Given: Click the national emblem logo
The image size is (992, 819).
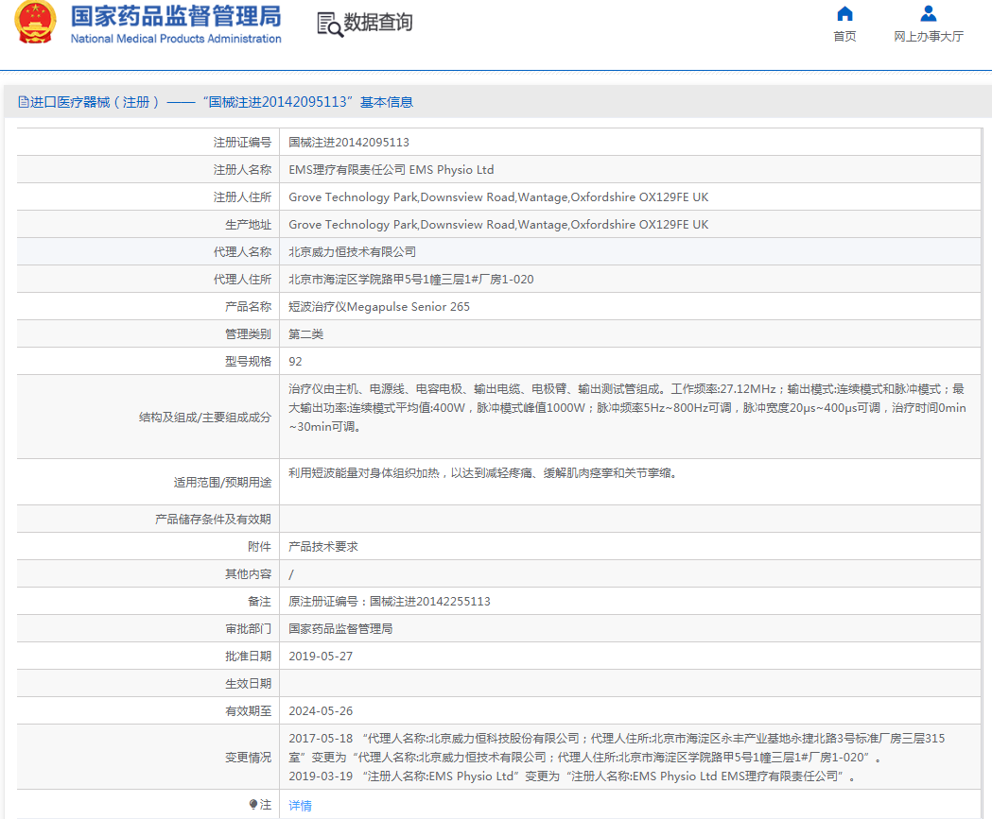Looking at the screenshot, I should tap(35, 24).
